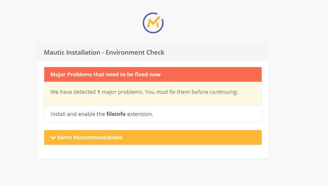The width and height of the screenshot is (328, 186).
Task: Click the bold number 1 in the warning
Action: [98, 92]
